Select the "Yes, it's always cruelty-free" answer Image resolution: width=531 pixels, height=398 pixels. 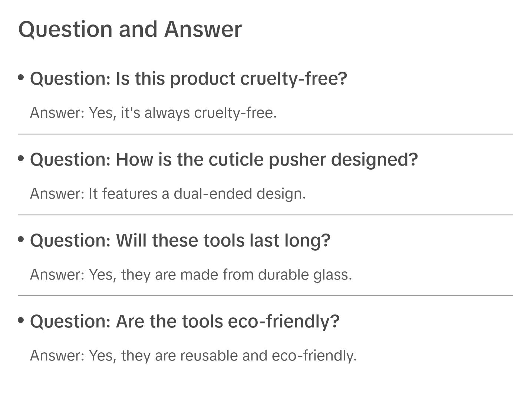[153, 113]
